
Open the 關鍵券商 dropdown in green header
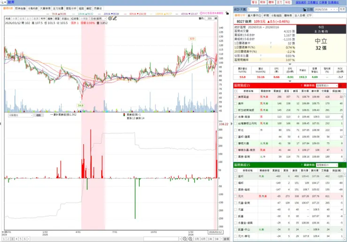pos(327,165)
